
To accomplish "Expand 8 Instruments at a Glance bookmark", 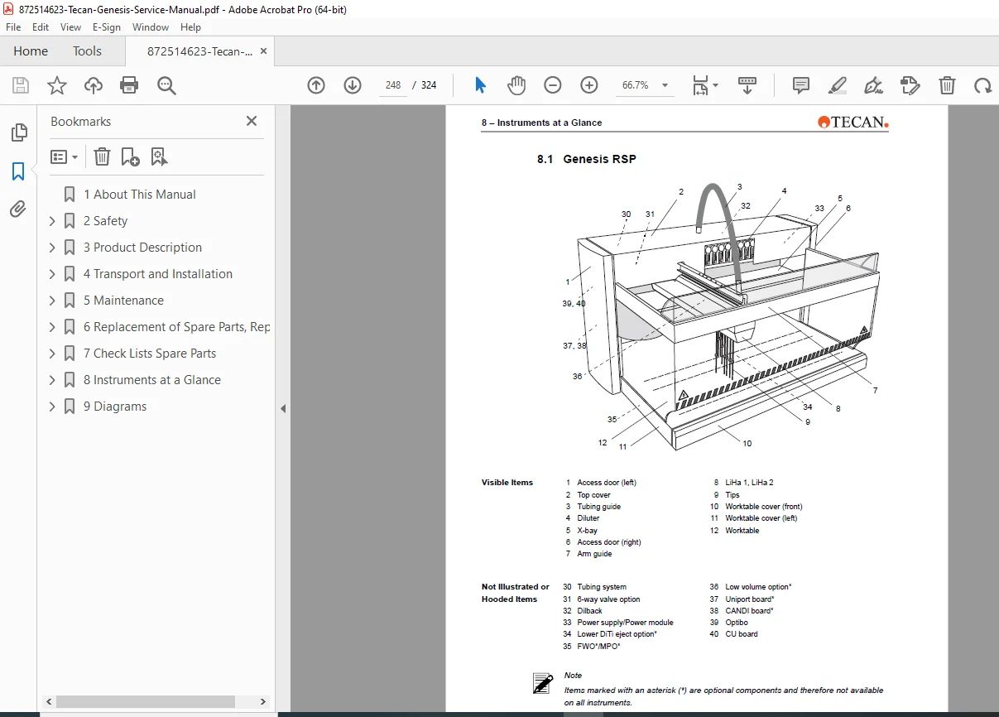I will click(x=52, y=380).
